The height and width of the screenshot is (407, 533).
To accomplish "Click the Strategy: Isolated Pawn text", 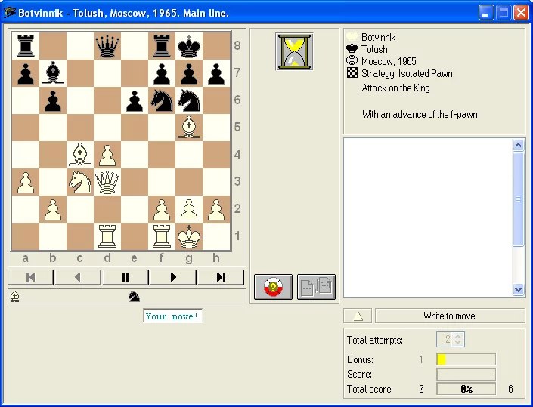I will tap(407, 74).
